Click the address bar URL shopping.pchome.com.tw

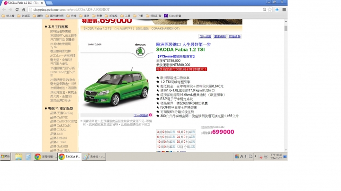(72, 9)
